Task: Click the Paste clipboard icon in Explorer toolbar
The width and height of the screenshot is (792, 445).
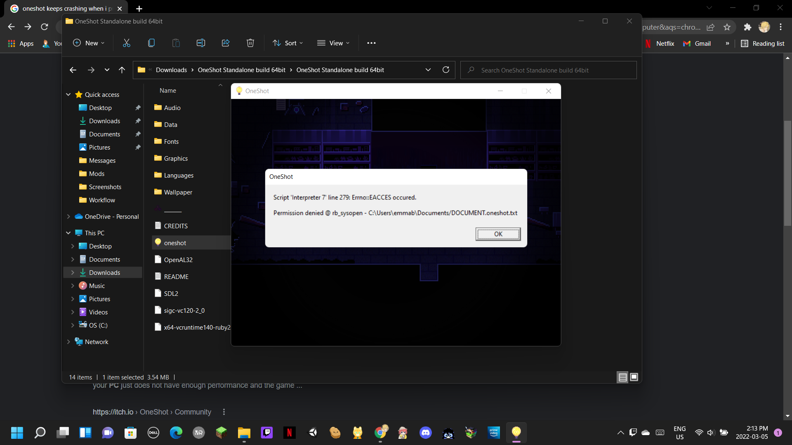Action: [x=176, y=43]
